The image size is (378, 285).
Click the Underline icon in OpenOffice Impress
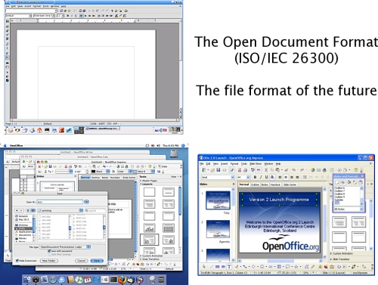[x=266, y=177]
